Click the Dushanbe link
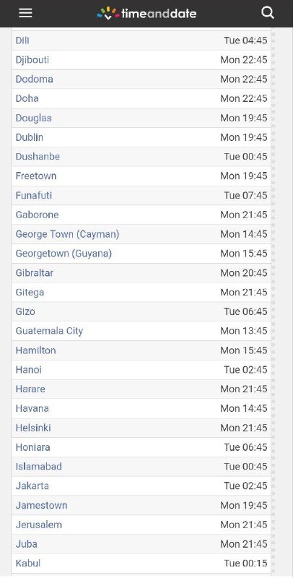 (38, 156)
